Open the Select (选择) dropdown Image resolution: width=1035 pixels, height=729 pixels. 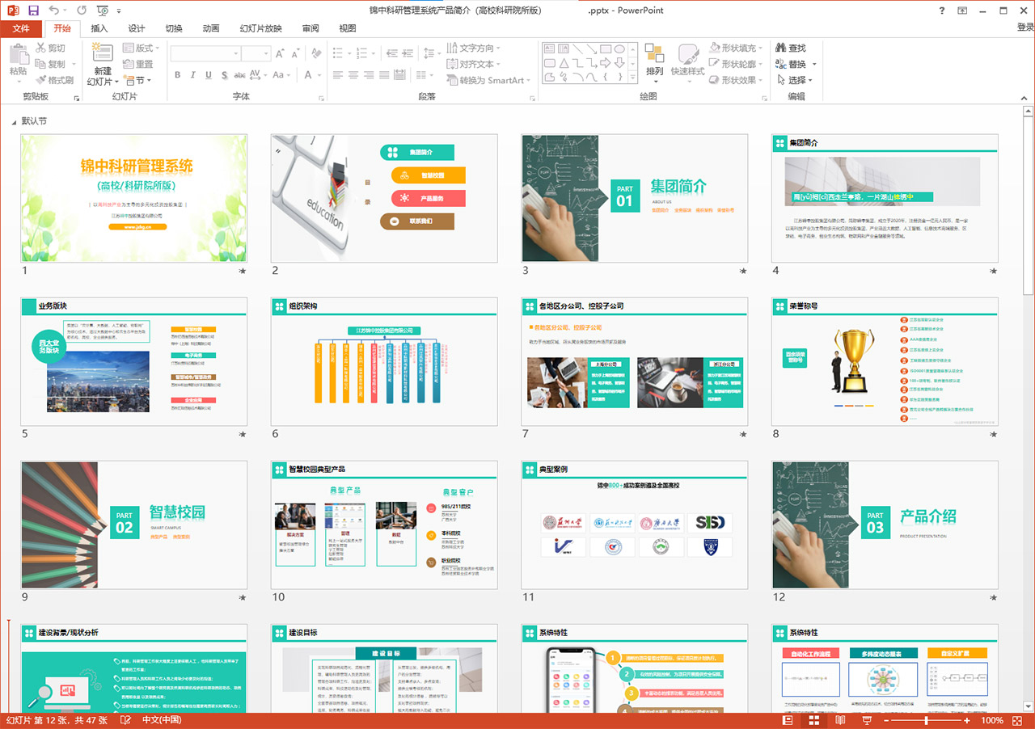pyautogui.click(x=796, y=80)
